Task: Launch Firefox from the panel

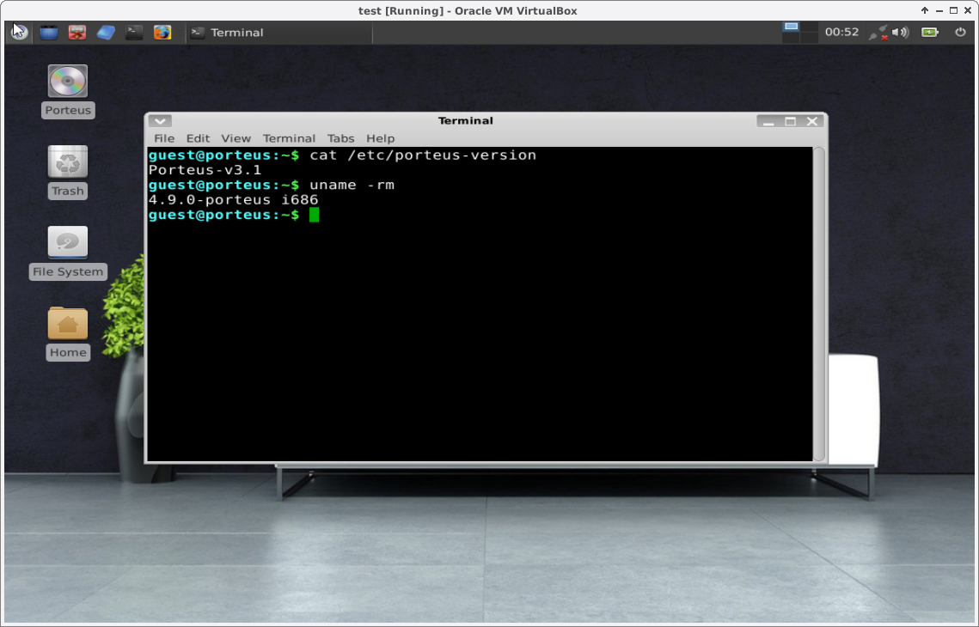Action: point(162,33)
